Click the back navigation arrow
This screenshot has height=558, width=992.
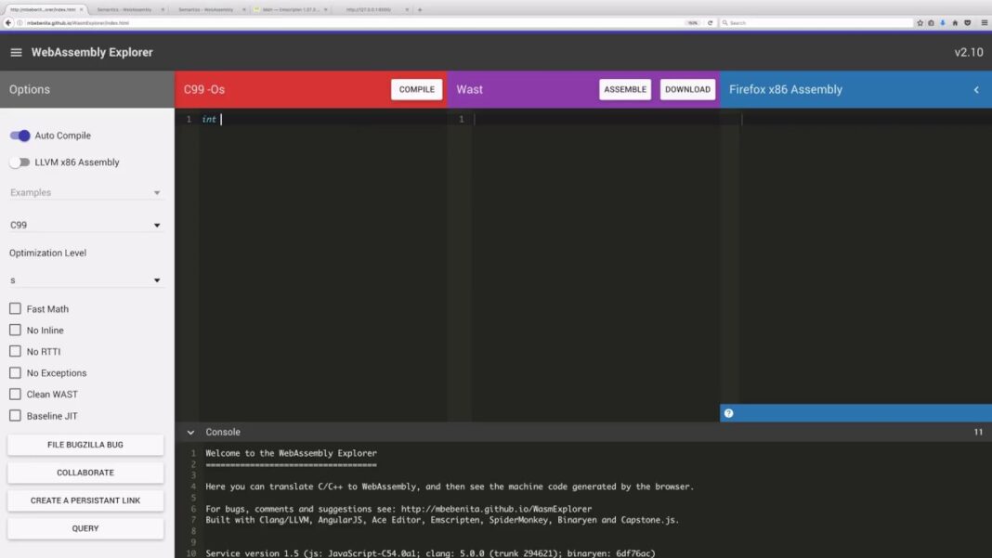[7, 22]
